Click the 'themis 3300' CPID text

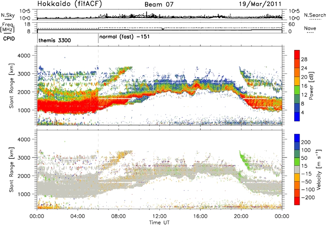[55, 40]
